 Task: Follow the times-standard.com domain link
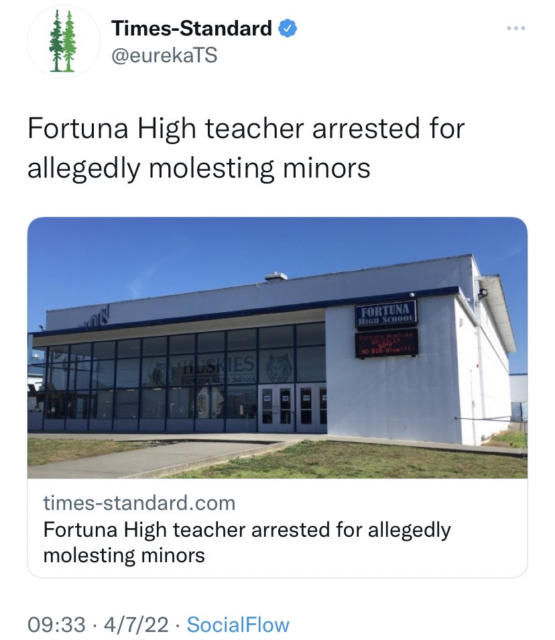tap(139, 503)
